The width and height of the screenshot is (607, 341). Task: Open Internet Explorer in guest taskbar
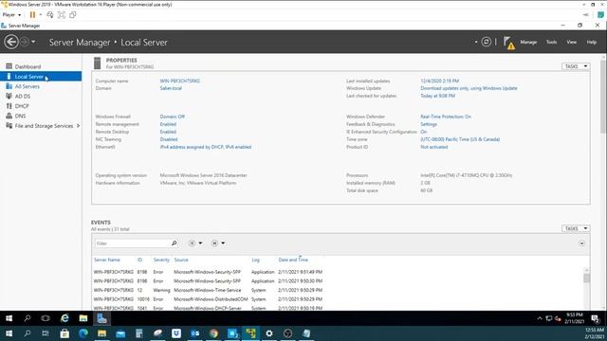[64, 318]
